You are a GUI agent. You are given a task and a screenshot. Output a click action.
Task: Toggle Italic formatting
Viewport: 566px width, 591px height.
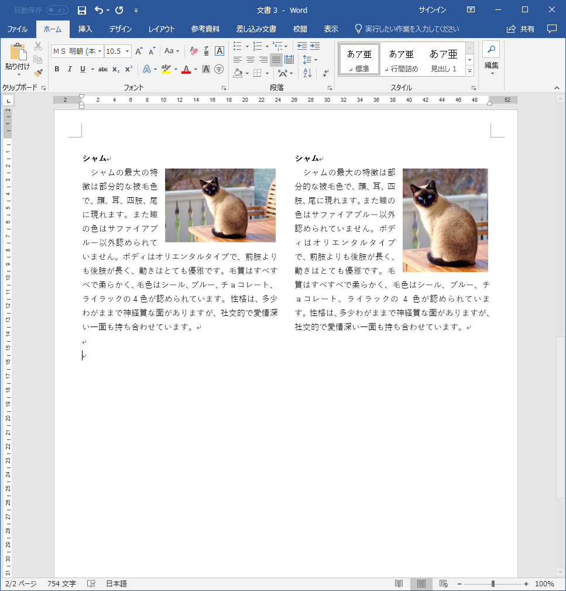click(x=70, y=69)
